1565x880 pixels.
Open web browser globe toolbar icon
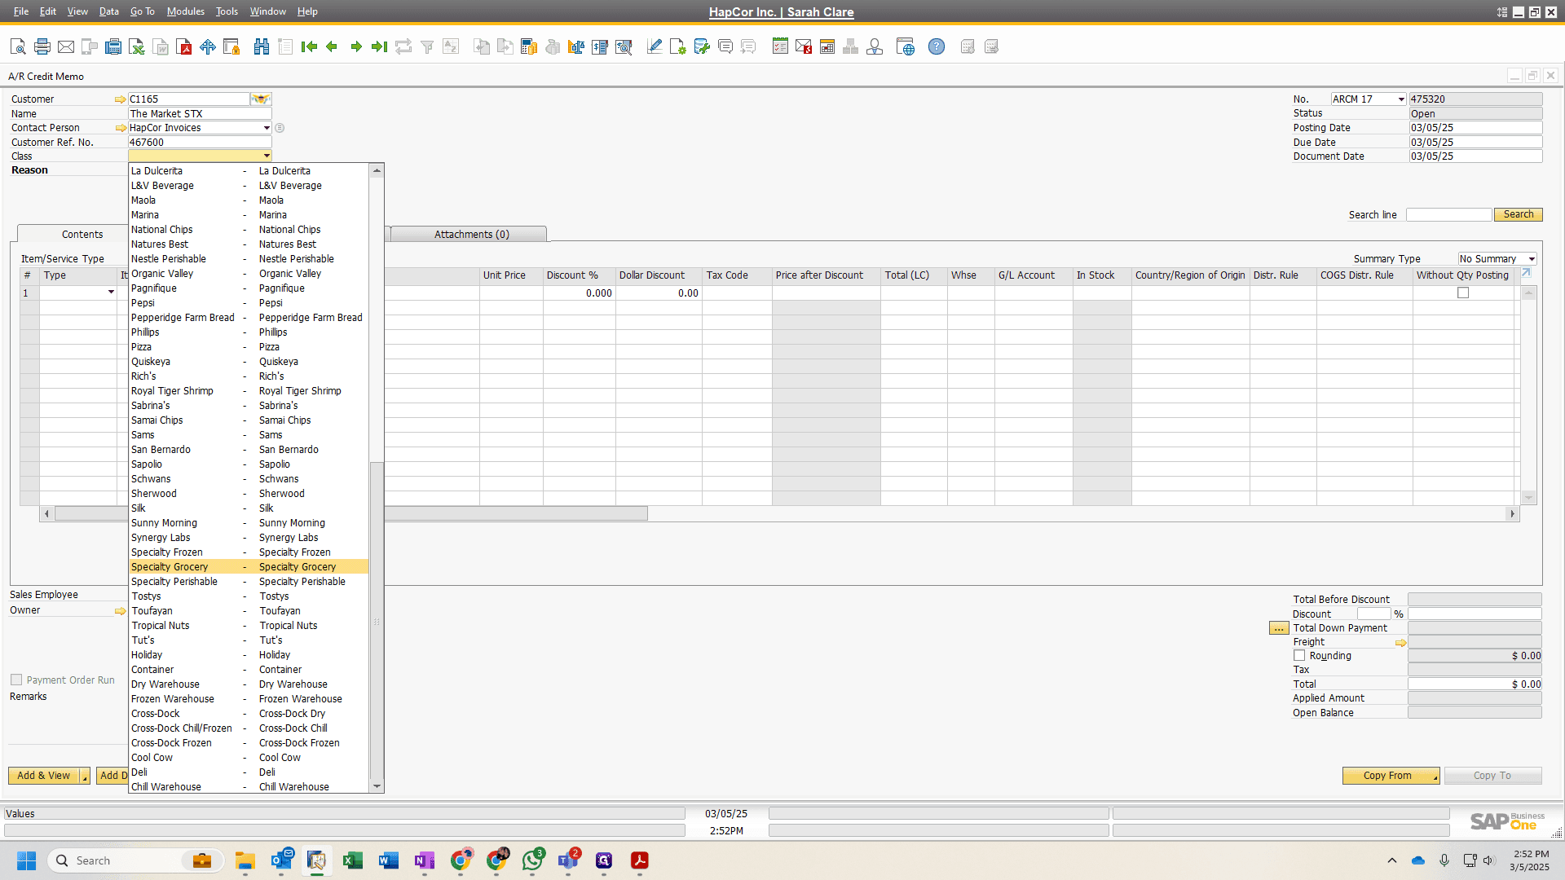click(905, 47)
